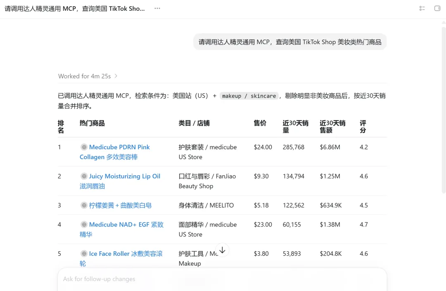Image resolution: width=446 pixels, height=291 pixels.
Task: Click the 4.7 rating cell
Action: (363, 224)
